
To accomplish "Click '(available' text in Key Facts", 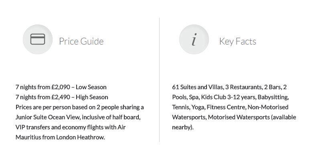I will point(284,117).
